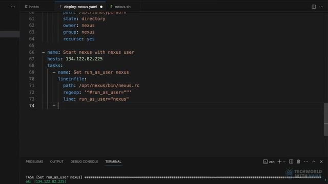Click the 'Start nexus with nexus user' text
328x184 pixels.
coord(98,52)
